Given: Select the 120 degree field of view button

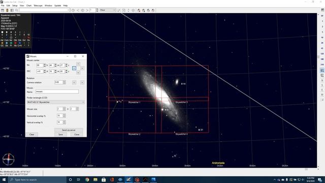Looking at the screenshot, I should pyautogui.click(x=322, y=54).
